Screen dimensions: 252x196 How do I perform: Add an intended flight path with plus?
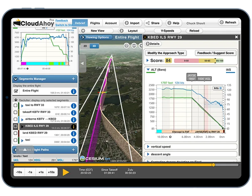pyautogui.click(x=73, y=150)
